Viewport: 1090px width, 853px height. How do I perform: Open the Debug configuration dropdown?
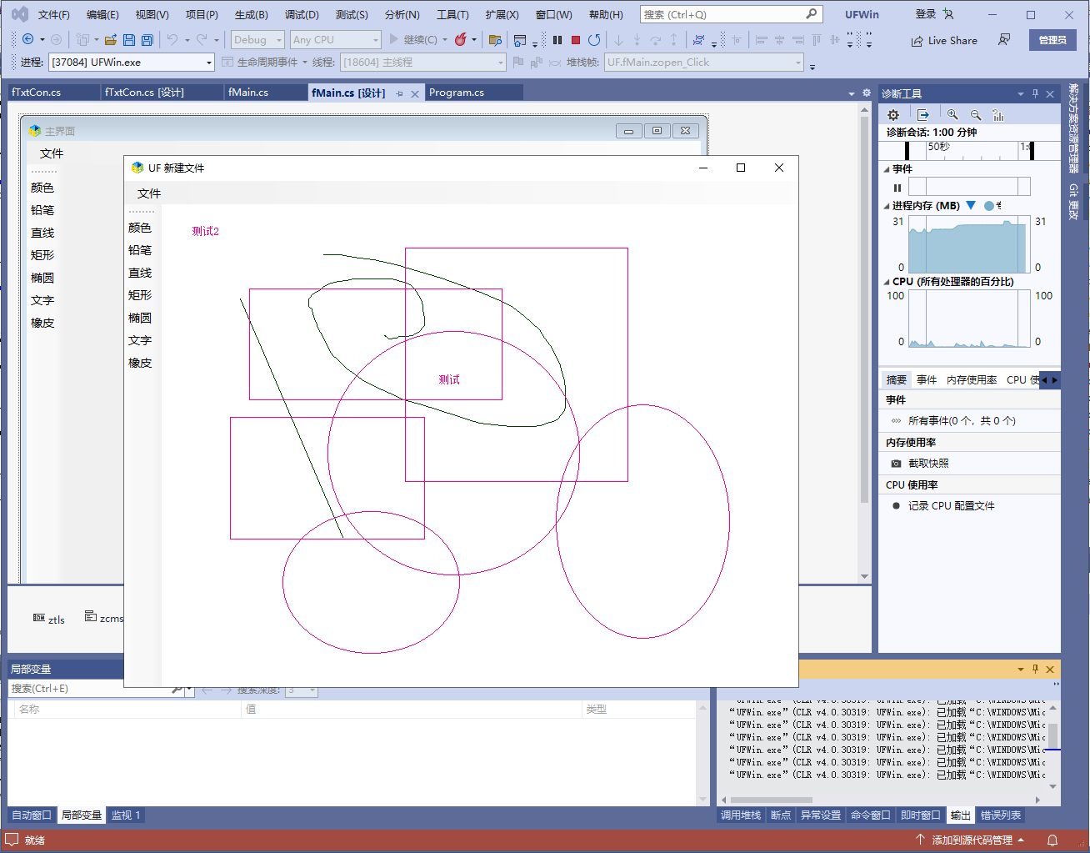[257, 39]
